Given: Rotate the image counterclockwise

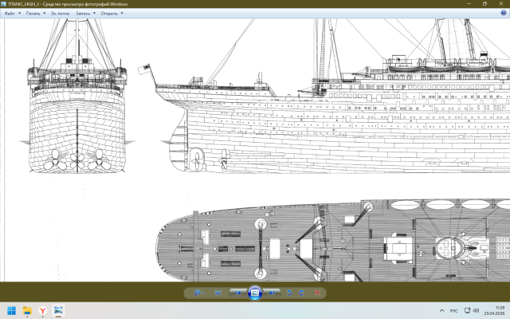Looking at the screenshot, I should tap(289, 293).
